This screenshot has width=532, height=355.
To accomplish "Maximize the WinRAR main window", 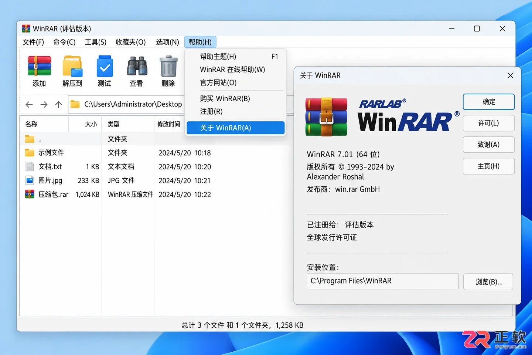I will (477, 28).
